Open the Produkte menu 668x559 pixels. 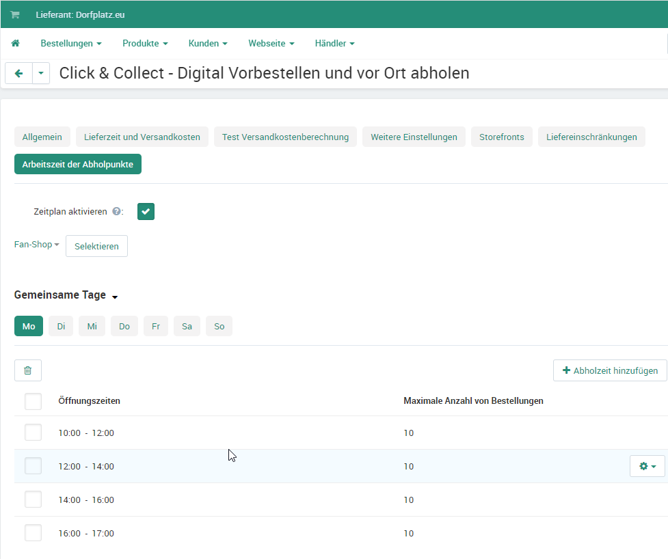click(145, 44)
